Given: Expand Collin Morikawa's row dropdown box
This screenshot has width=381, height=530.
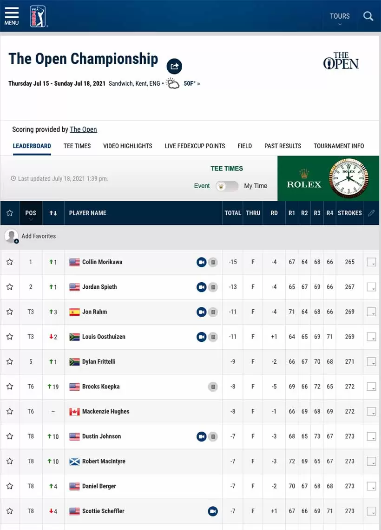Looking at the screenshot, I should [x=371, y=262].
